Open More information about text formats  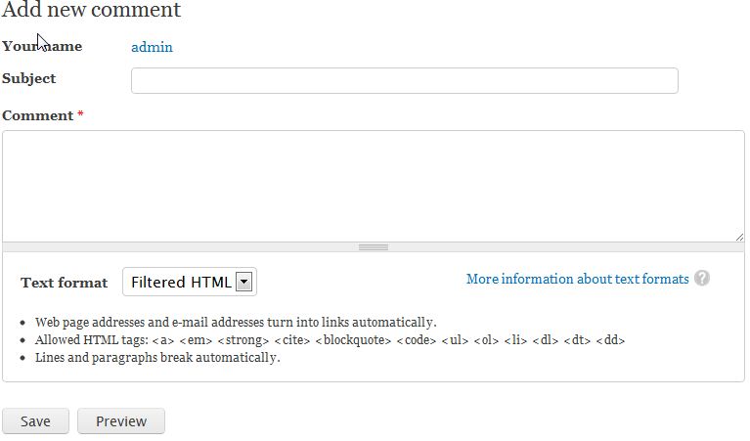[x=577, y=279]
